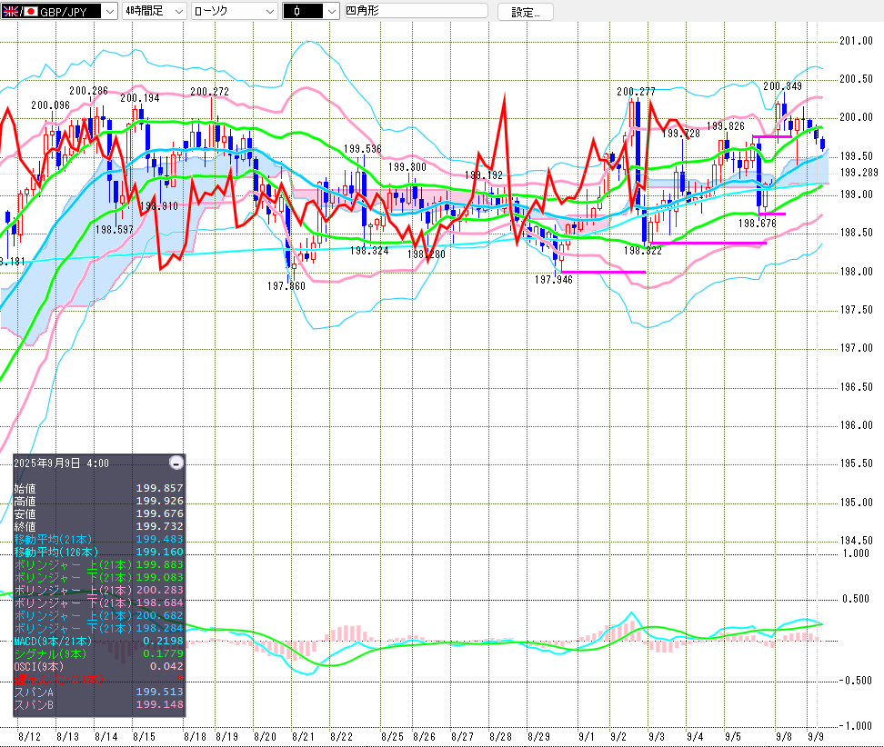This screenshot has width=884, height=747.
Task: Open the ローソク chart type dropdown
Action: (234, 11)
